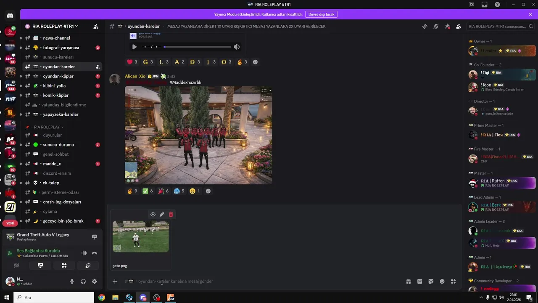The image size is (538, 303).
Task: Open the gift icon in message bar
Action: [x=408, y=281]
